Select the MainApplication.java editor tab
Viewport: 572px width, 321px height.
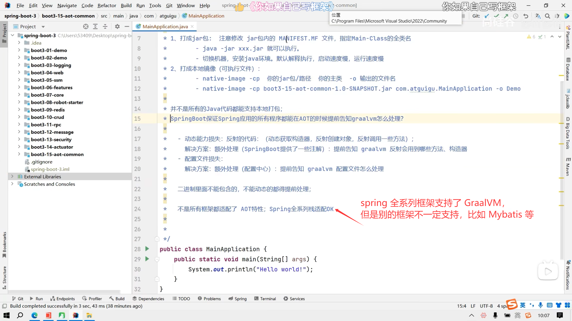pyautogui.click(x=165, y=26)
